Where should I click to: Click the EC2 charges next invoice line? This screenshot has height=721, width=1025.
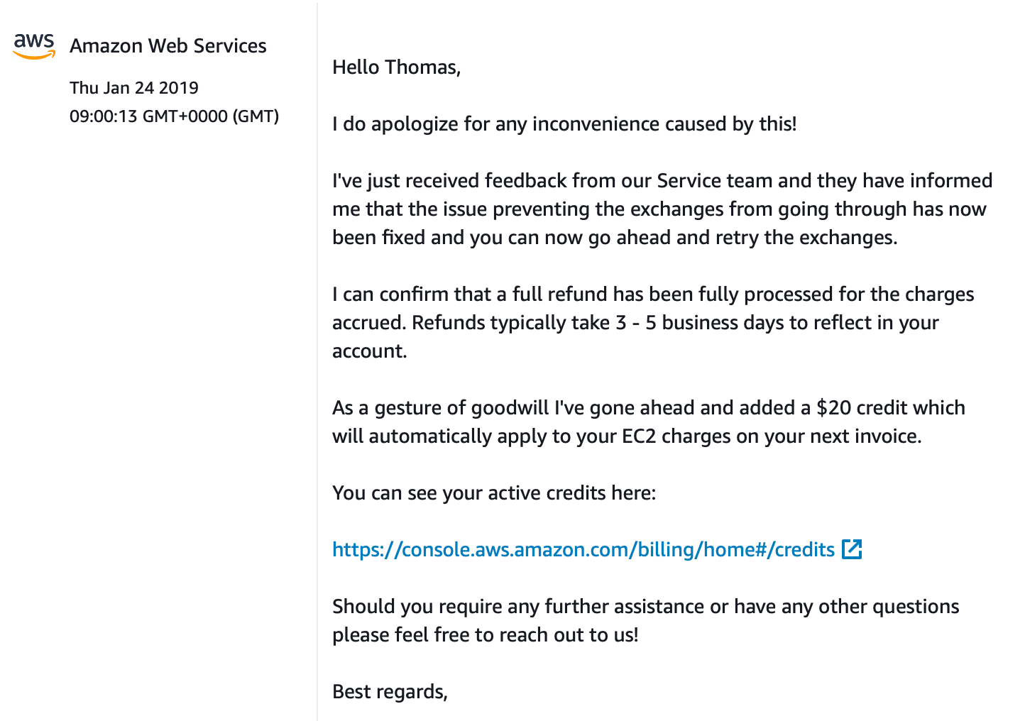tap(627, 436)
